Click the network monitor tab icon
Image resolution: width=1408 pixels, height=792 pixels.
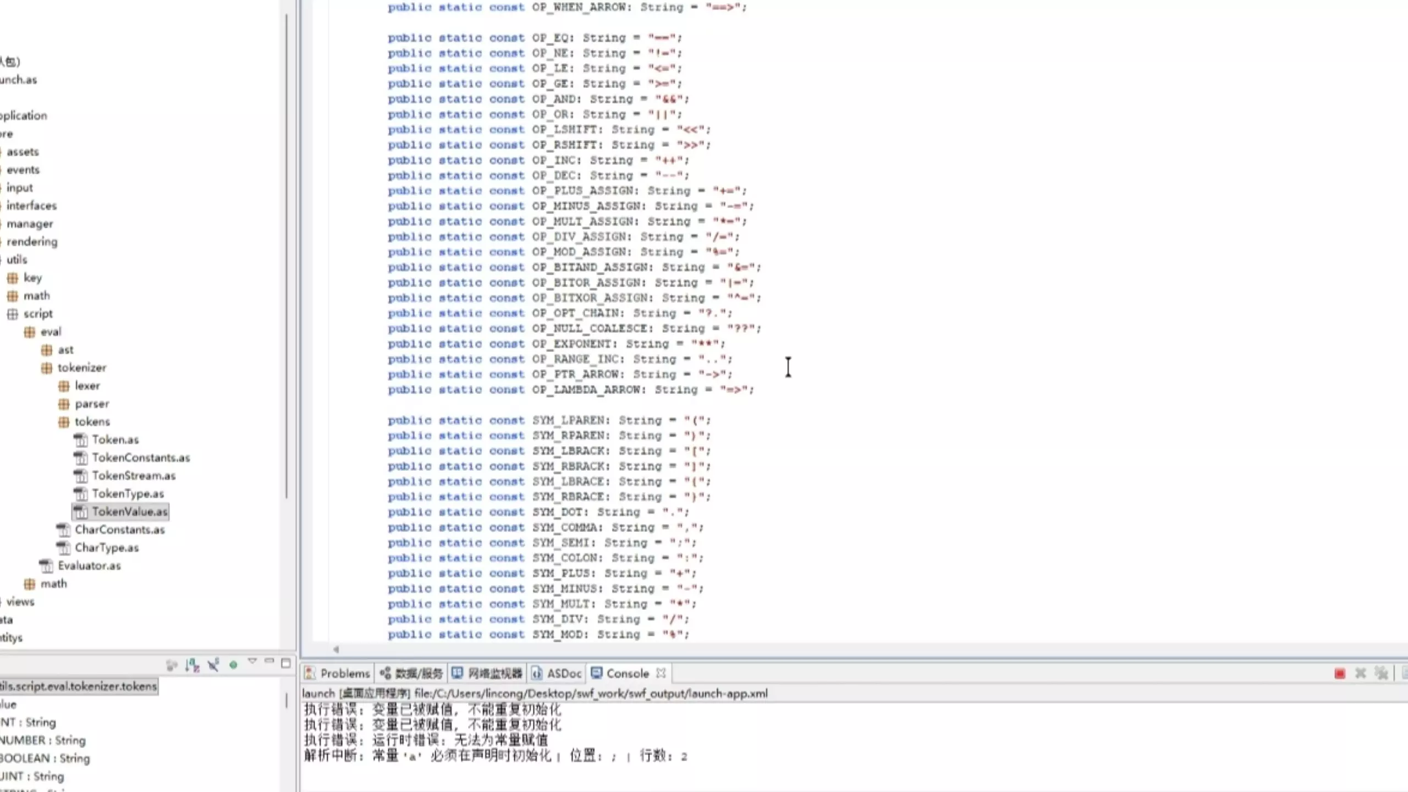point(457,673)
